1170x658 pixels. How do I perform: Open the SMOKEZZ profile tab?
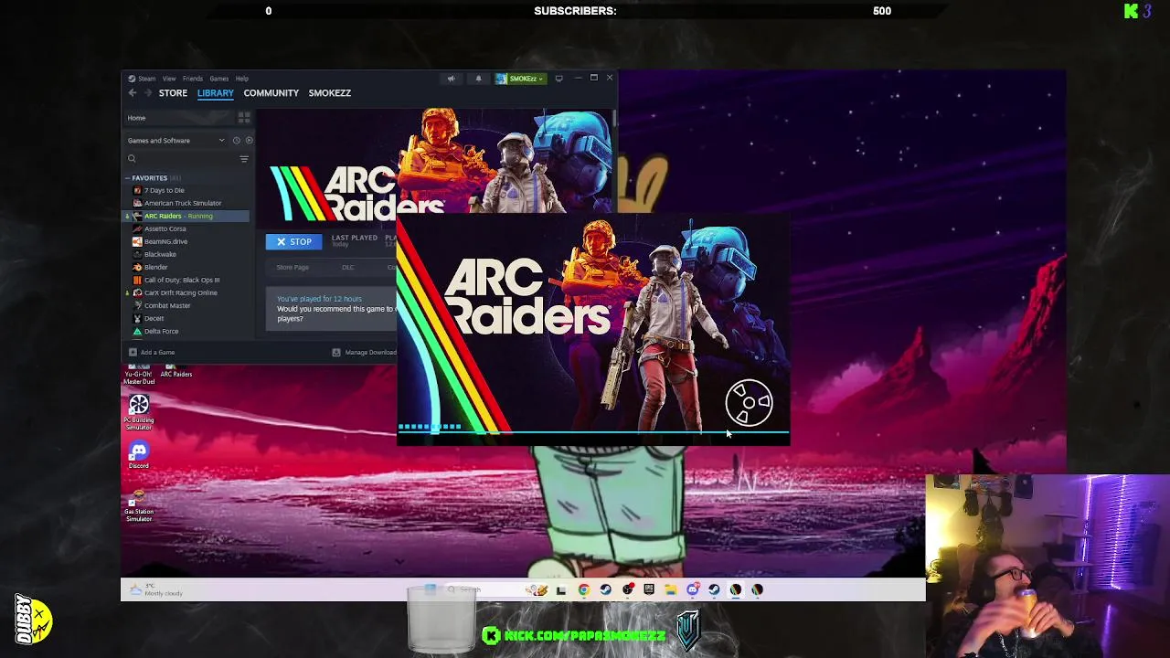pos(330,93)
